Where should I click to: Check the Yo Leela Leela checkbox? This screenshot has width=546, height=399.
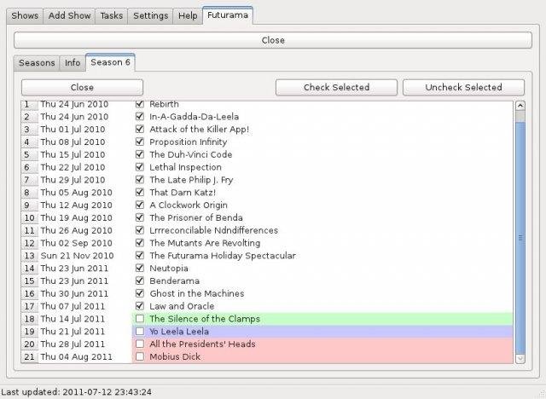[x=140, y=331]
